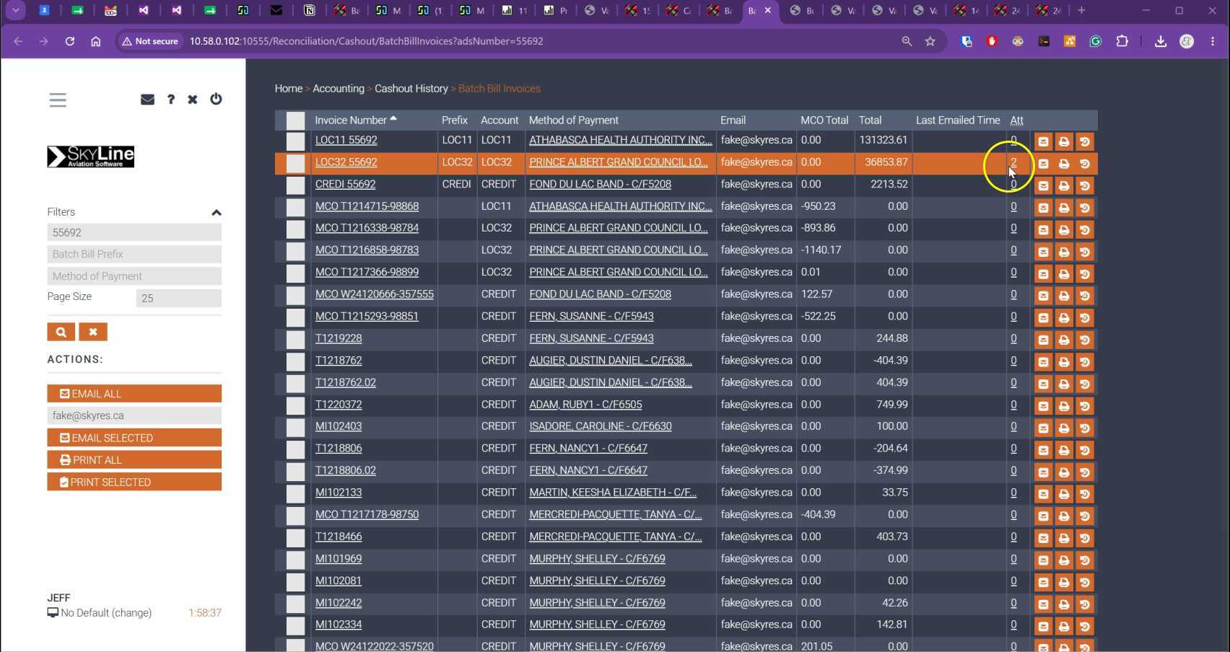
Task: Open ATHABASCA HEALTH AUTHORITY link for LOC11 55692
Action: point(620,140)
